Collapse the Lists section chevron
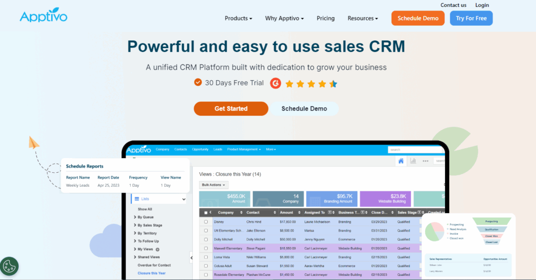Screen dimensions: 536x280 184,199
